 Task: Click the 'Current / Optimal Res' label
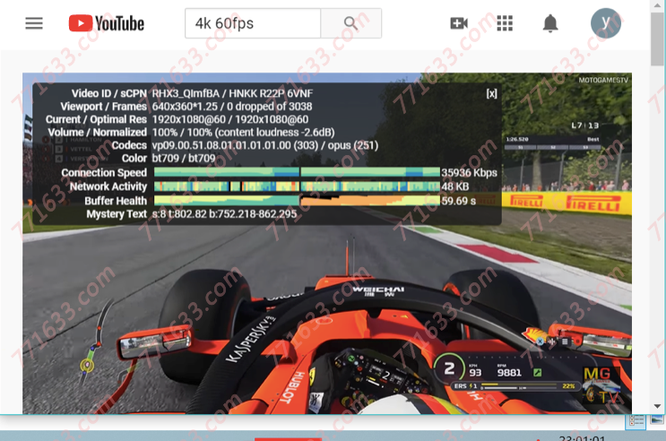(x=96, y=120)
